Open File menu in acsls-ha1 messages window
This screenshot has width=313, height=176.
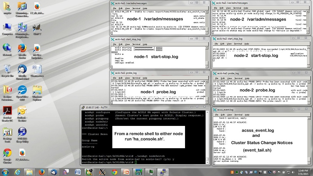[x=114, y=8]
